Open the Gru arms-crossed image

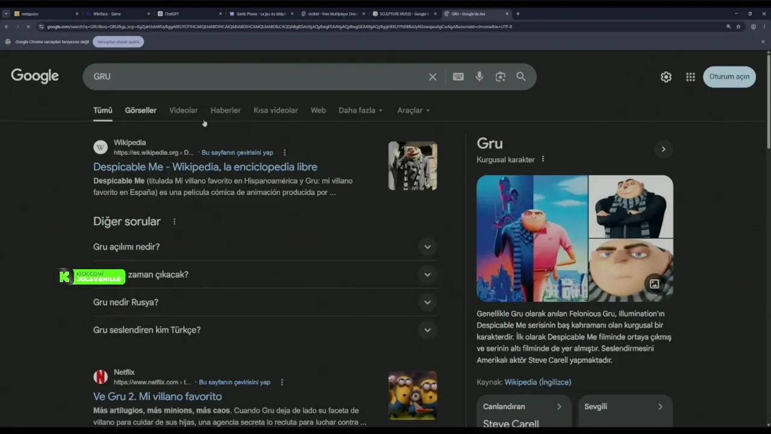tap(631, 206)
